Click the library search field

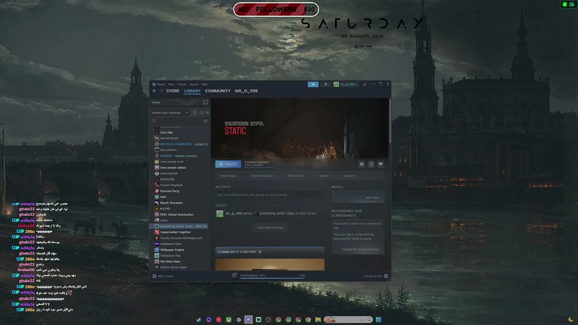(176, 121)
